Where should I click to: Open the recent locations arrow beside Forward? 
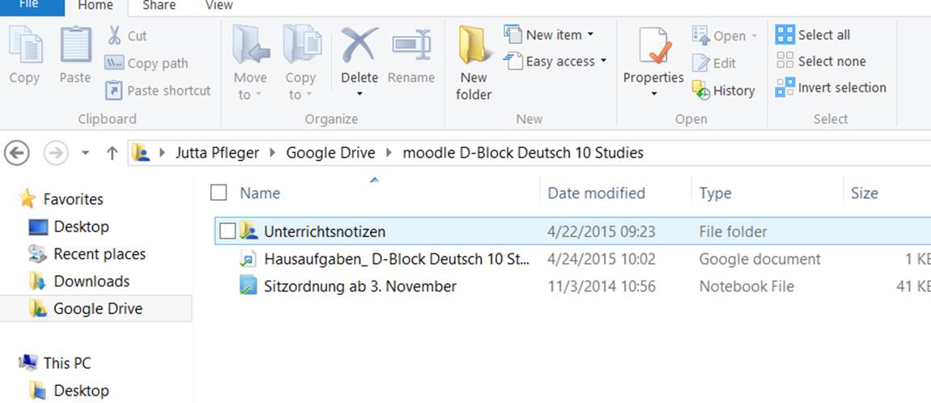tap(86, 153)
